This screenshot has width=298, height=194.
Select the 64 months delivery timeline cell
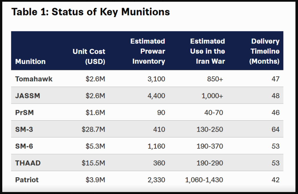(275, 129)
